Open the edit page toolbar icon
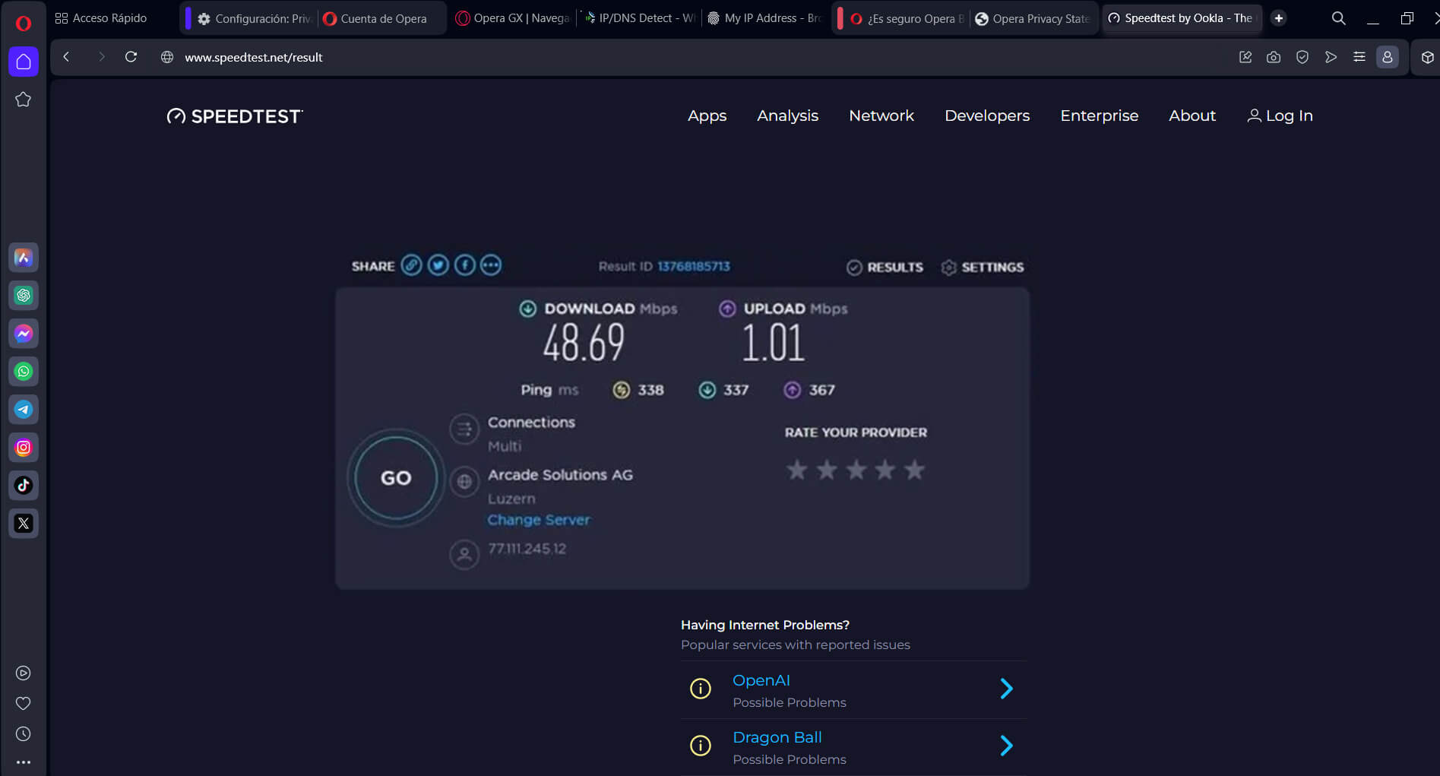1440x776 pixels. pyautogui.click(x=1245, y=57)
